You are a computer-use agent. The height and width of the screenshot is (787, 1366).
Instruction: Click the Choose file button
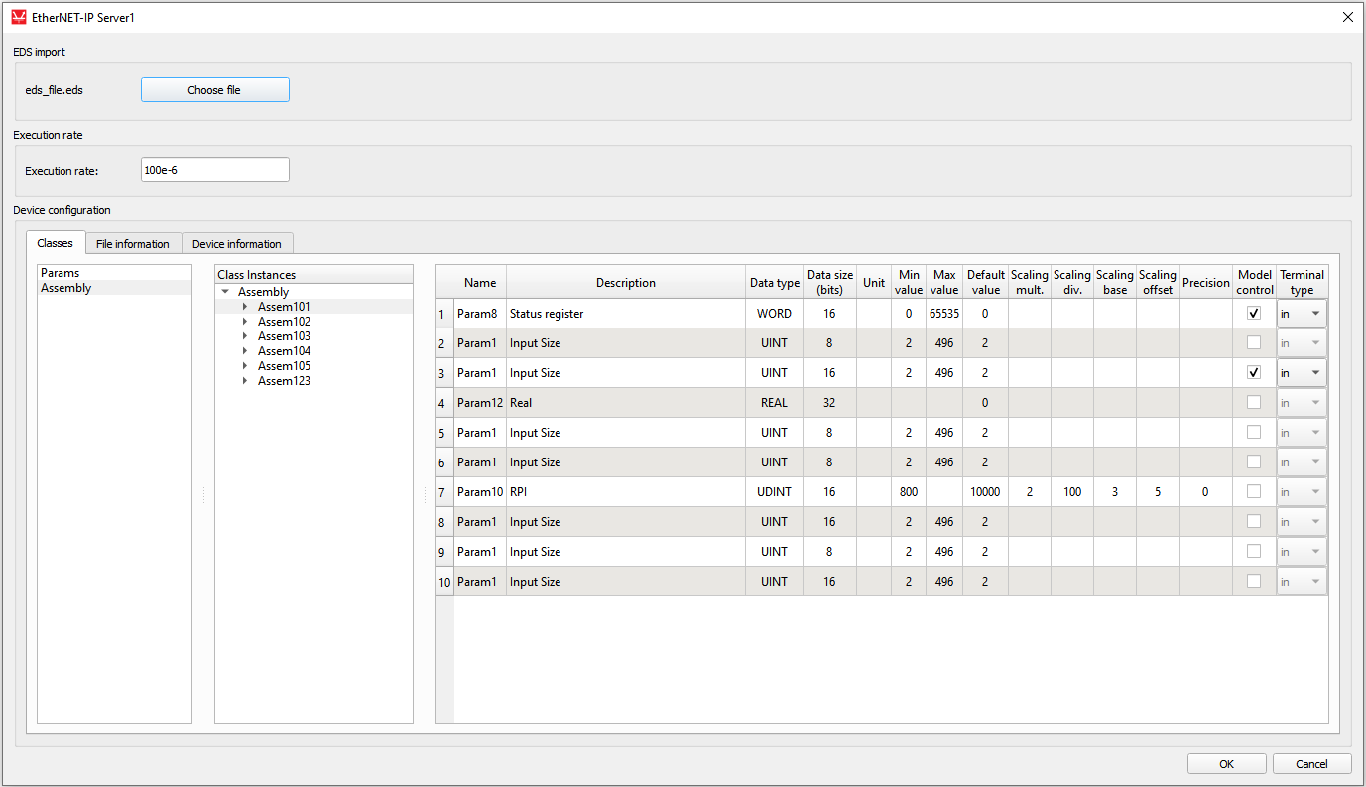tap(214, 90)
